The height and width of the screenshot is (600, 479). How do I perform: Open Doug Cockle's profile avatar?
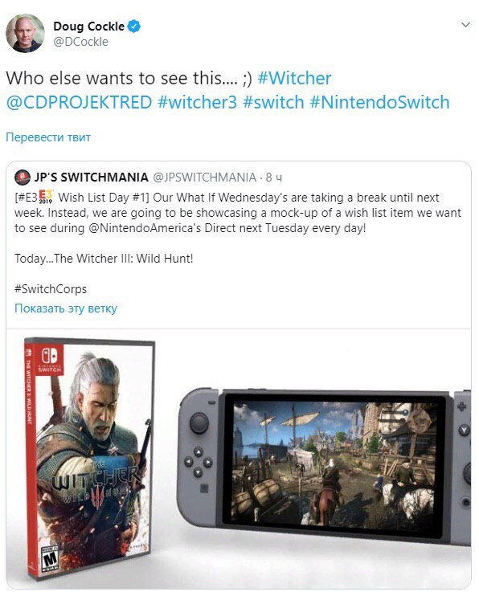(x=25, y=33)
